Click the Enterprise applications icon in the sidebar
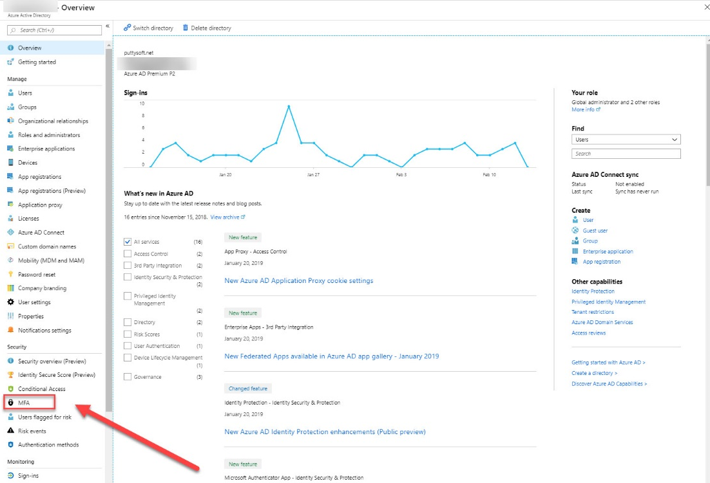The height and width of the screenshot is (483, 710). pyautogui.click(x=11, y=149)
